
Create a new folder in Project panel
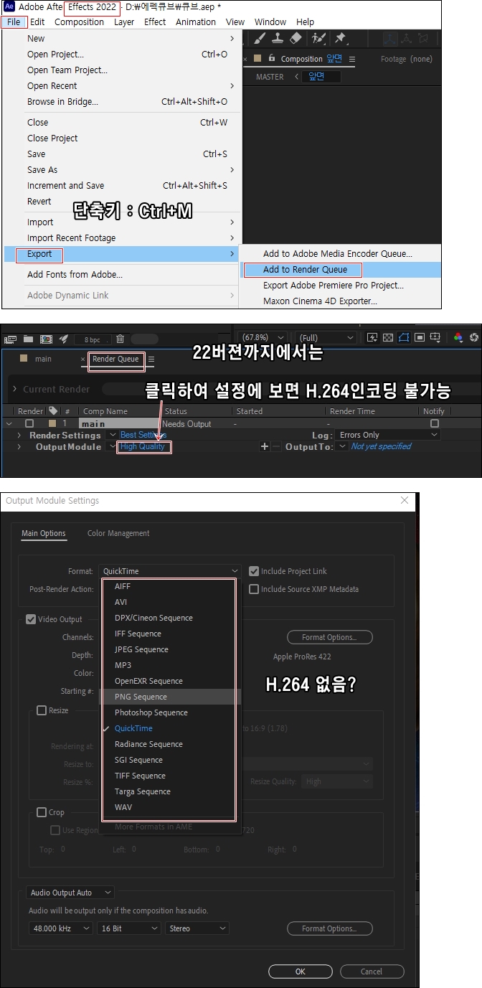(x=29, y=339)
